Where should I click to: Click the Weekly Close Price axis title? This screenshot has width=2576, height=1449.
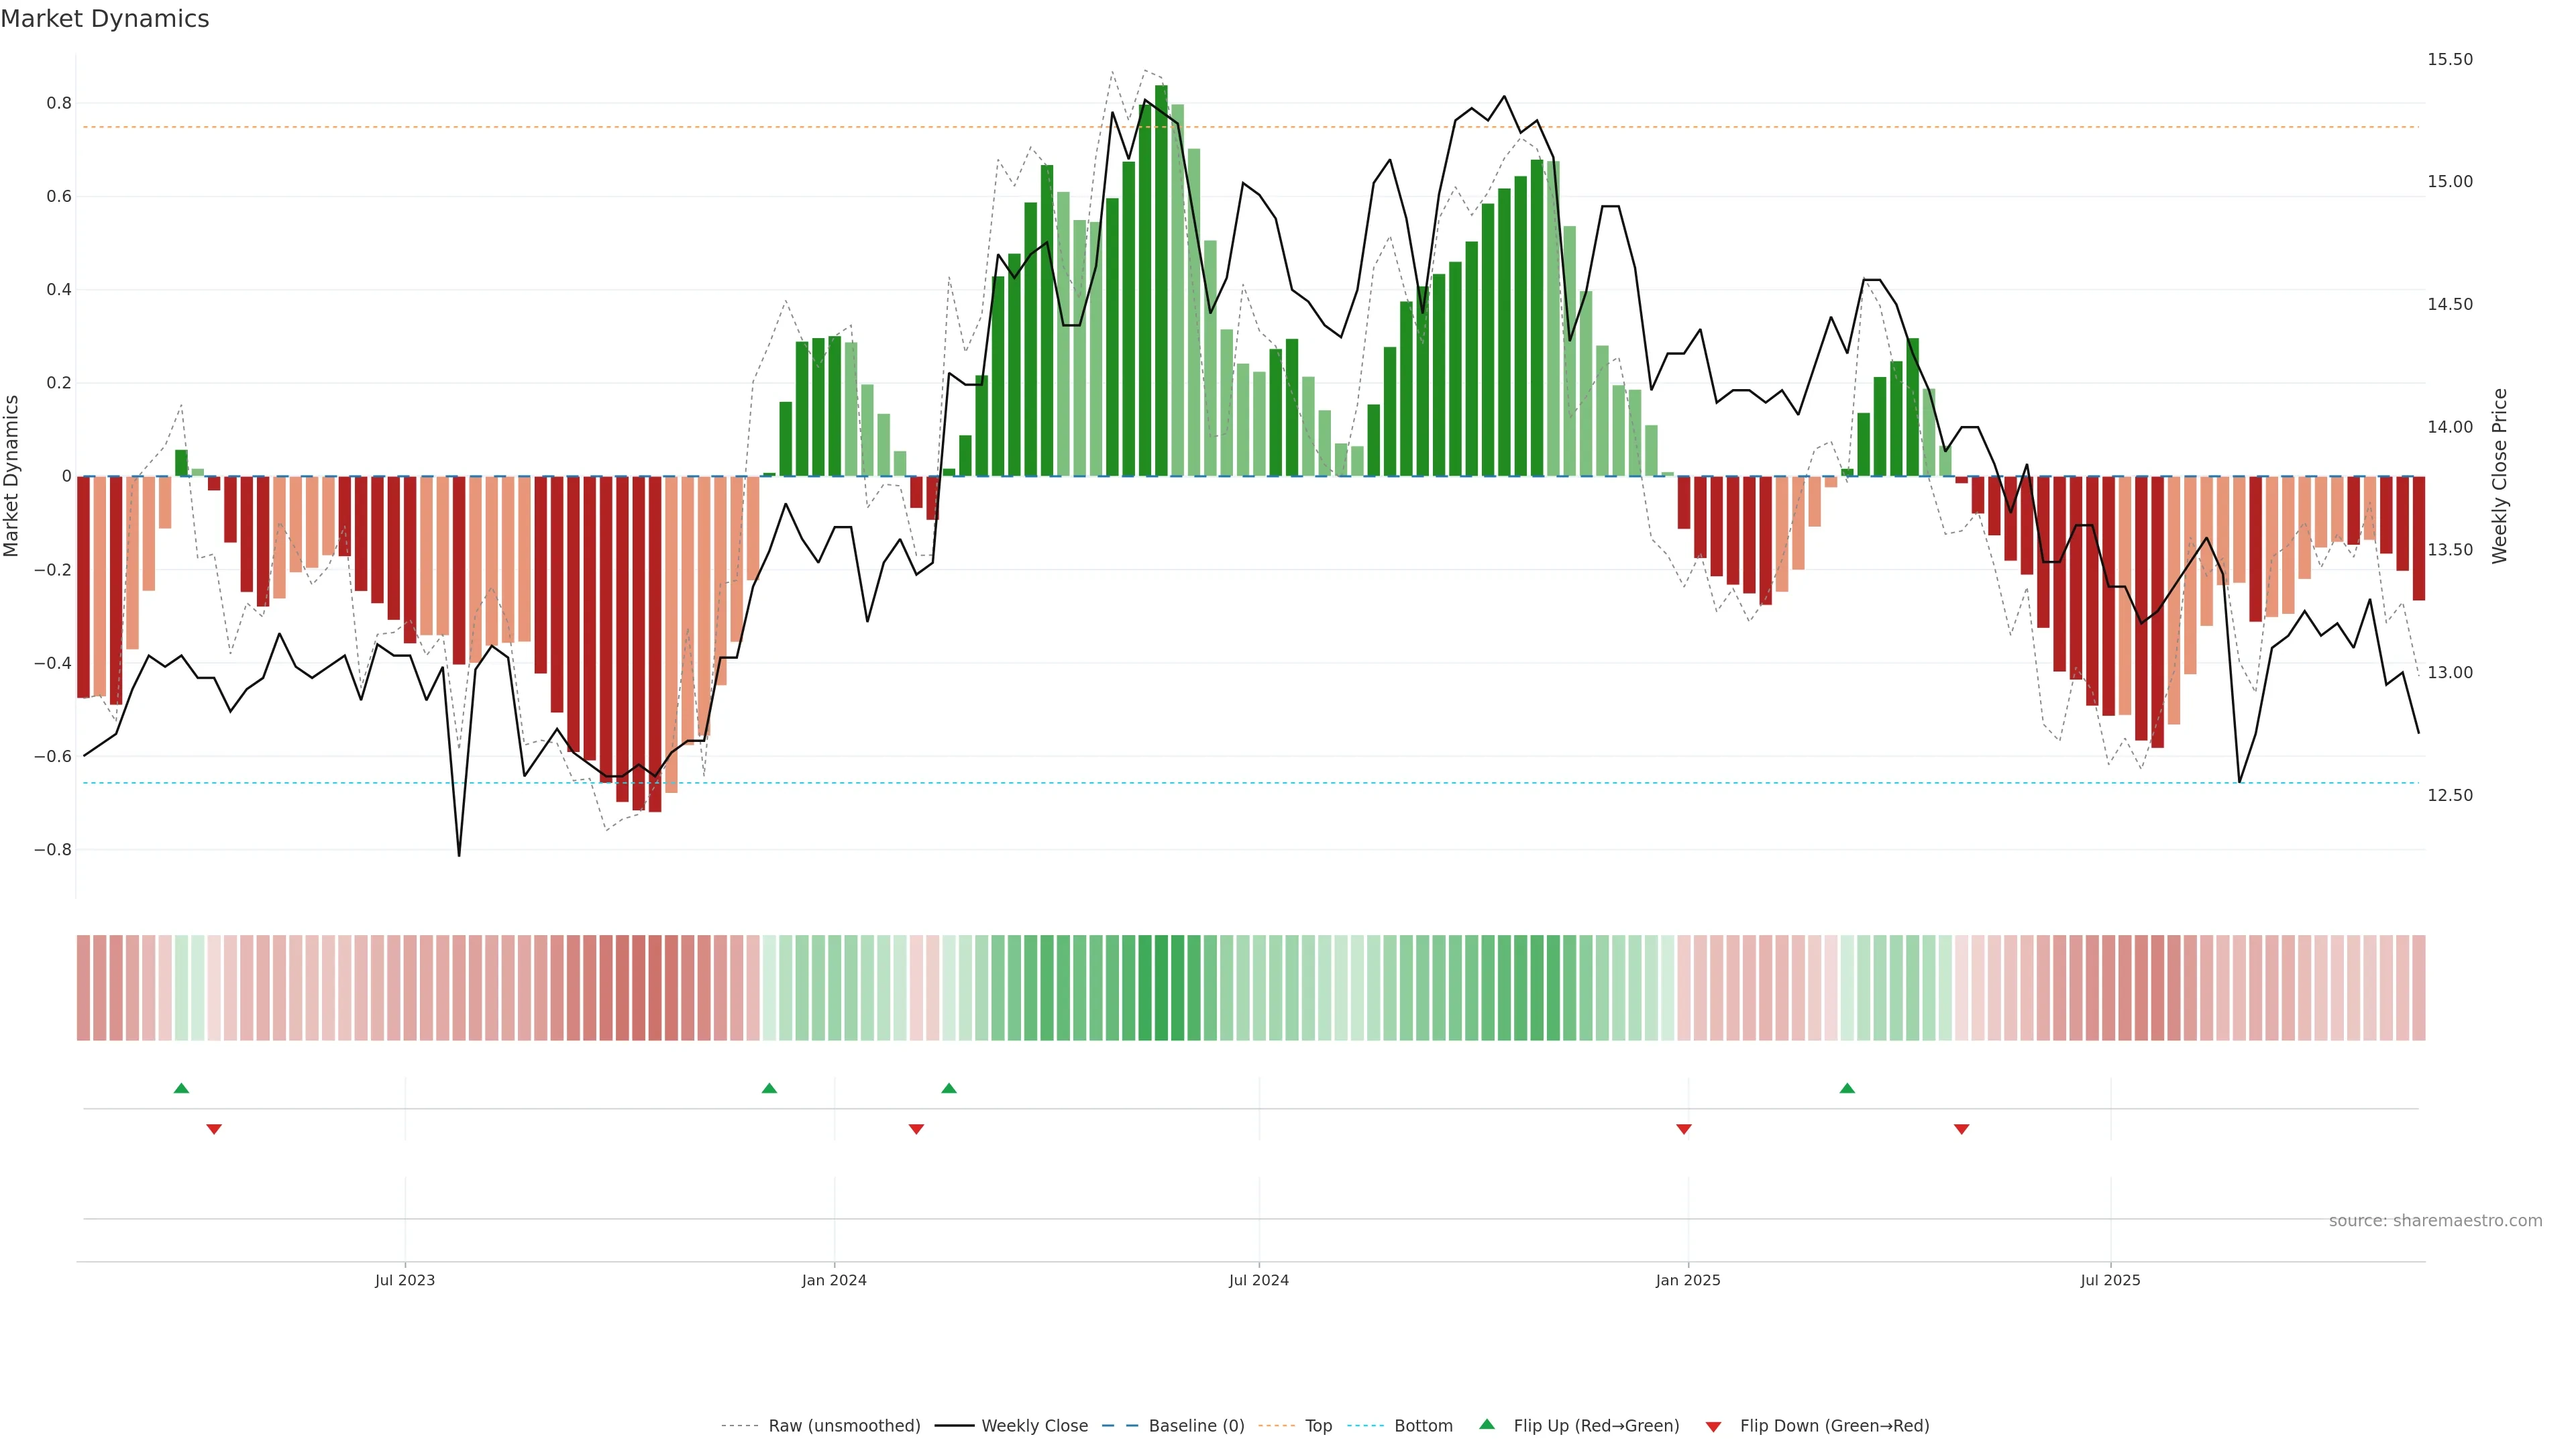tap(2500, 476)
